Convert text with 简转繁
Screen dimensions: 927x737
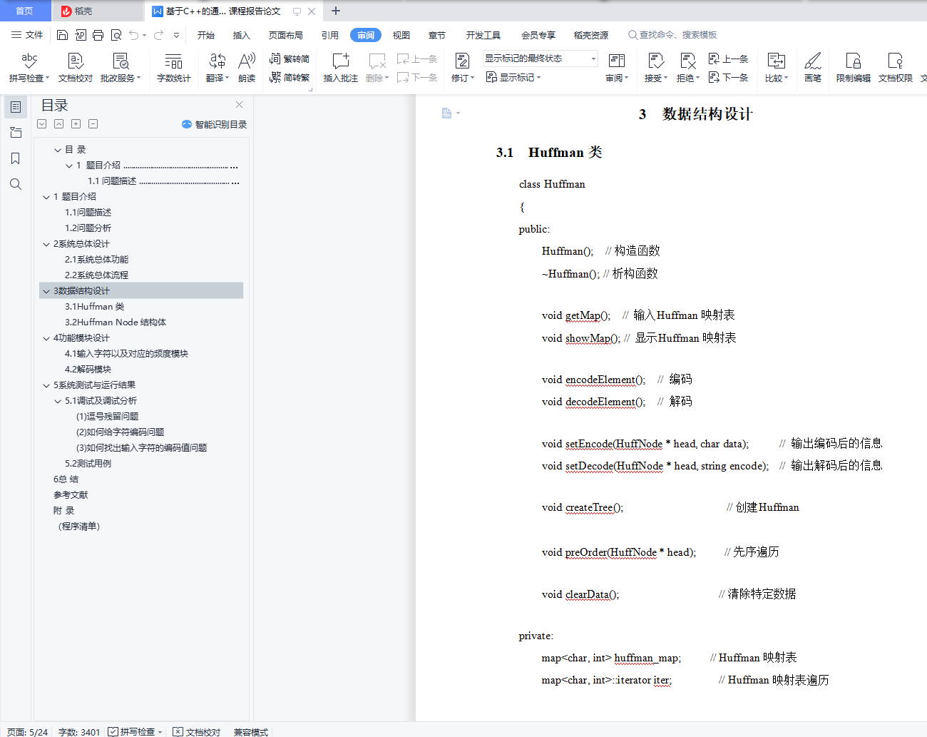[x=290, y=77]
